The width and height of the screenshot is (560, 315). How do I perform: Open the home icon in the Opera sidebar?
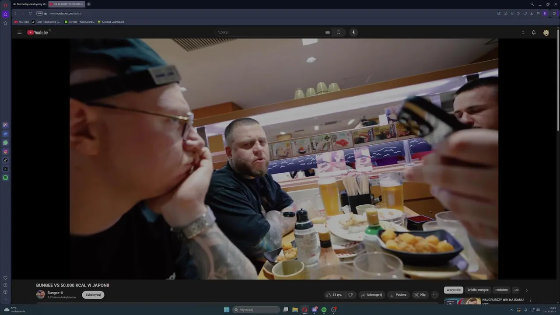click(5, 14)
